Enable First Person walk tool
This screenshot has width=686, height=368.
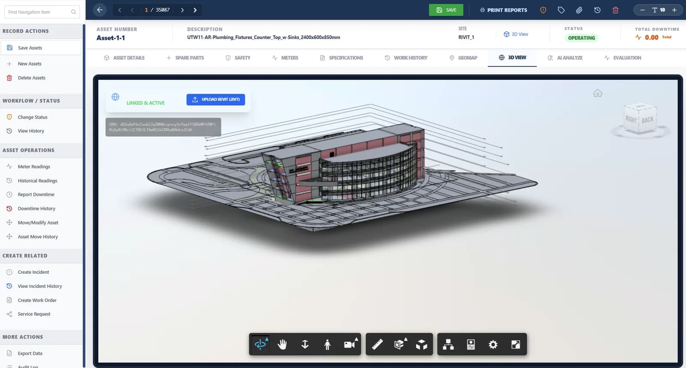click(327, 344)
